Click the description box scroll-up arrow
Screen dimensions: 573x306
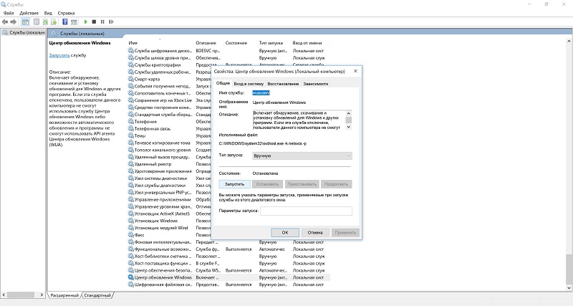point(349,113)
